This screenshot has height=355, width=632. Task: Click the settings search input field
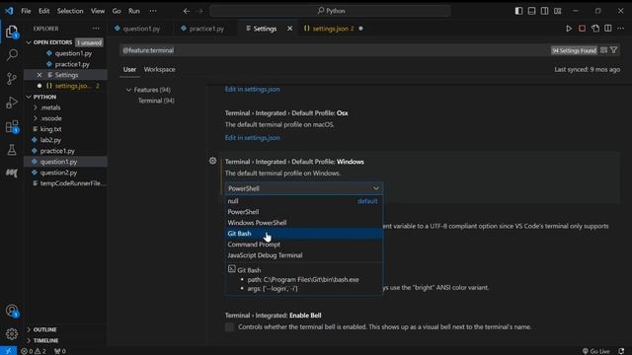click(335, 50)
